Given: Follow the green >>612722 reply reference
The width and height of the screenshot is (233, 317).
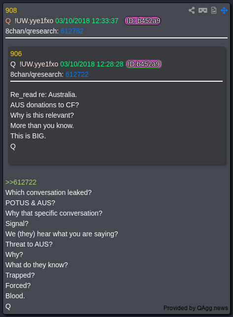Looking at the screenshot, I should click(x=21, y=182).
